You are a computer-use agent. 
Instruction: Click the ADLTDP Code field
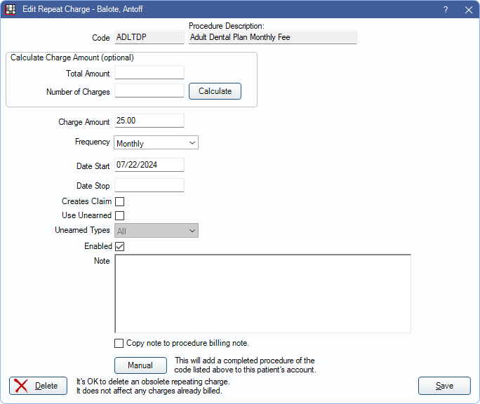pyautogui.click(x=139, y=37)
